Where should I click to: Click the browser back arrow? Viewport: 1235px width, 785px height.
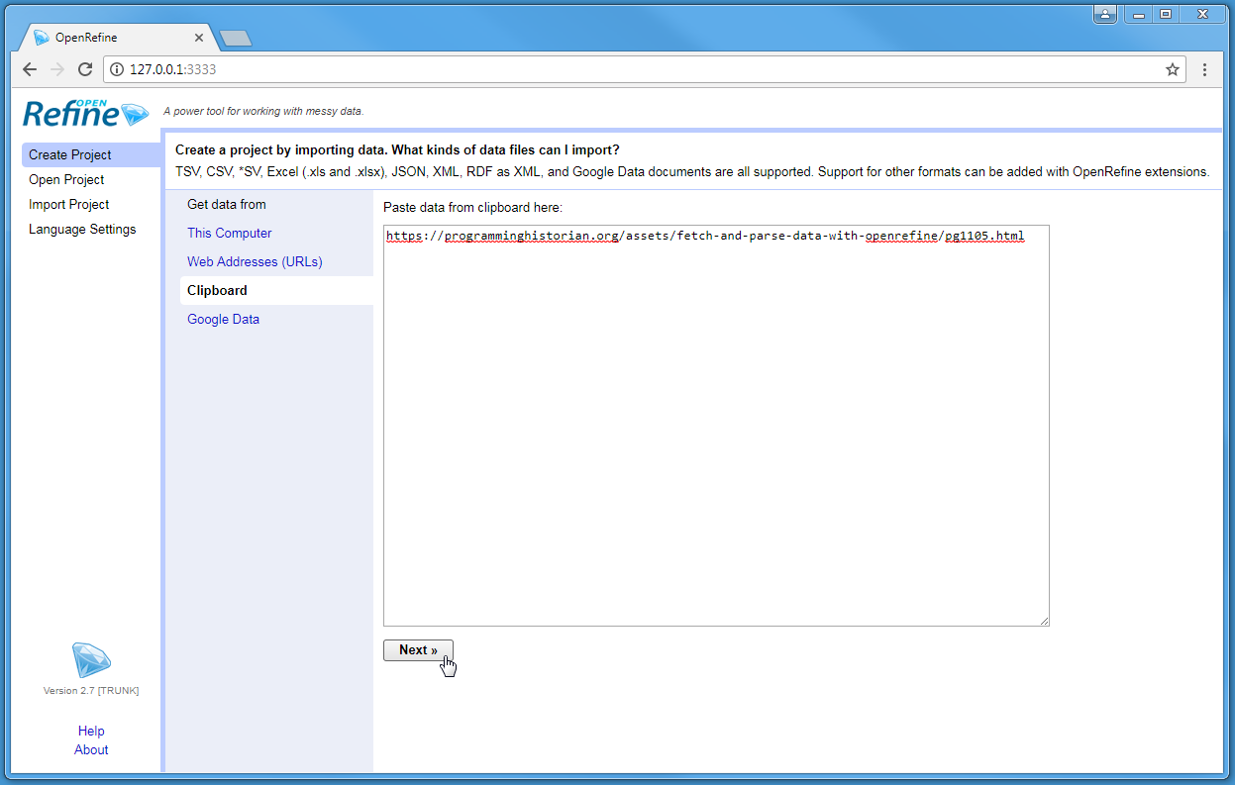[30, 69]
